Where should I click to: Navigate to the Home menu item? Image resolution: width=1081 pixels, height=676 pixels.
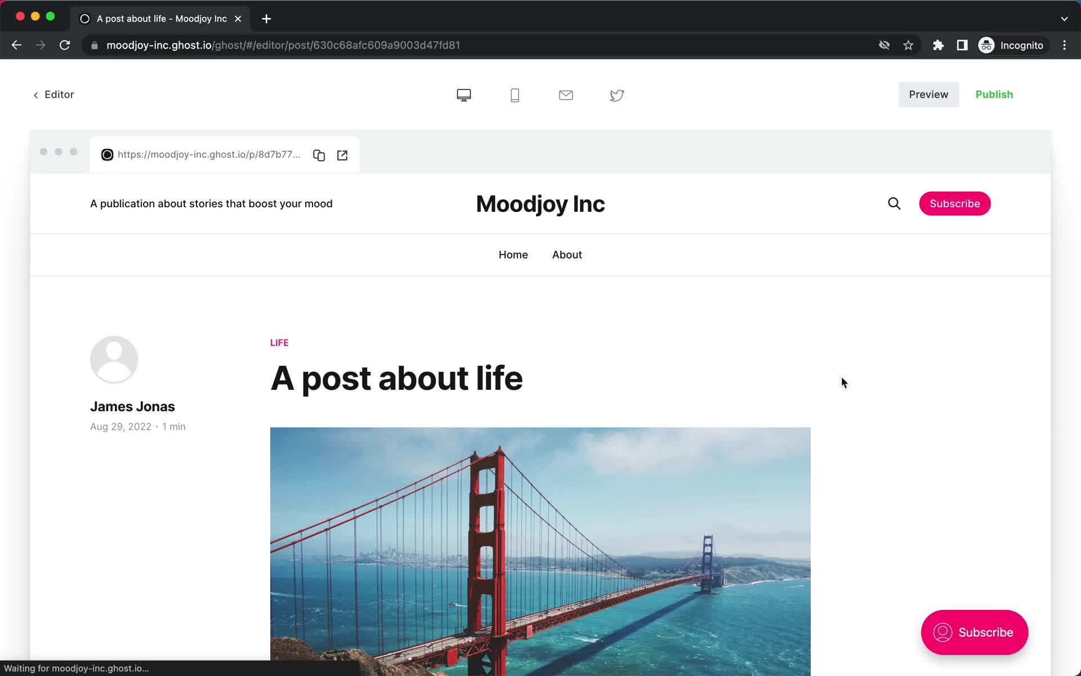tap(513, 255)
